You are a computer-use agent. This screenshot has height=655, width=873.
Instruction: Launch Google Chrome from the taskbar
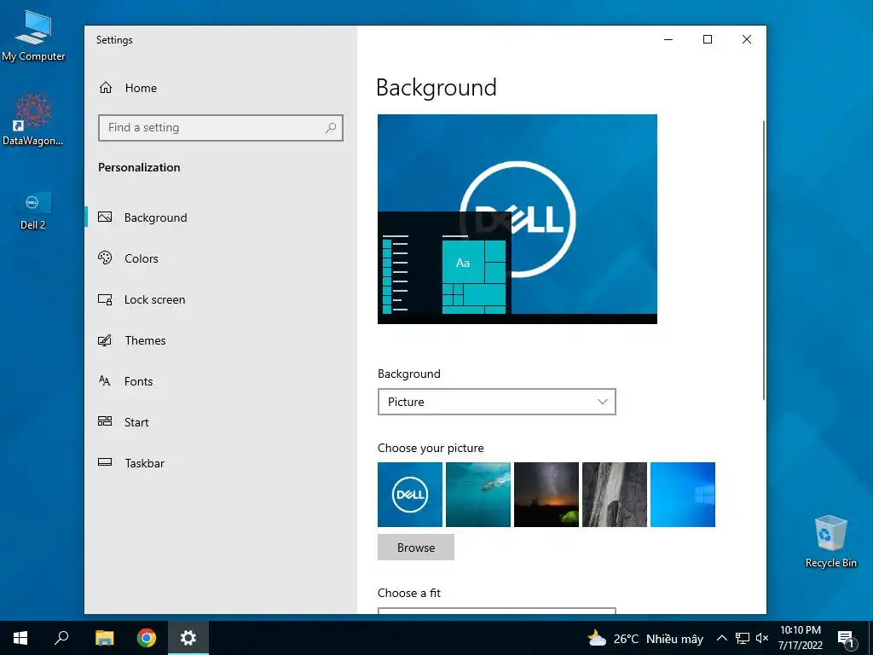click(x=147, y=638)
